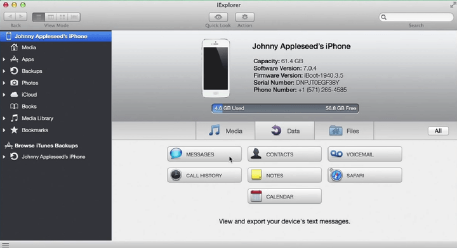Click the storage usage bar
457x248 pixels.
(x=285, y=108)
